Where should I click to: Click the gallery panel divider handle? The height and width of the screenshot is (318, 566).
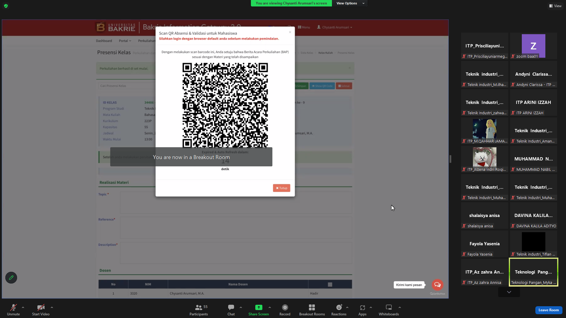[x=450, y=159]
